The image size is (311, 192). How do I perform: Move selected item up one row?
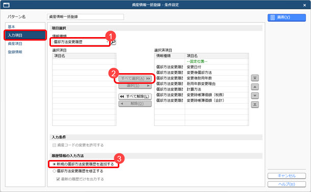(255, 87)
